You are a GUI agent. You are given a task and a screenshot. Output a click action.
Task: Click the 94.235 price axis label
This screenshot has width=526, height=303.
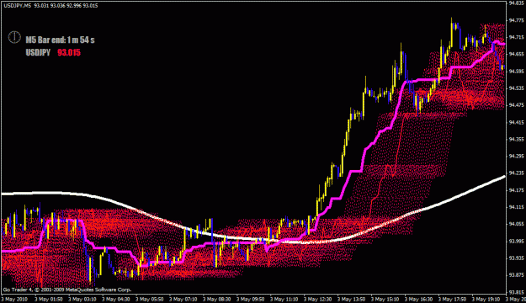click(516, 173)
